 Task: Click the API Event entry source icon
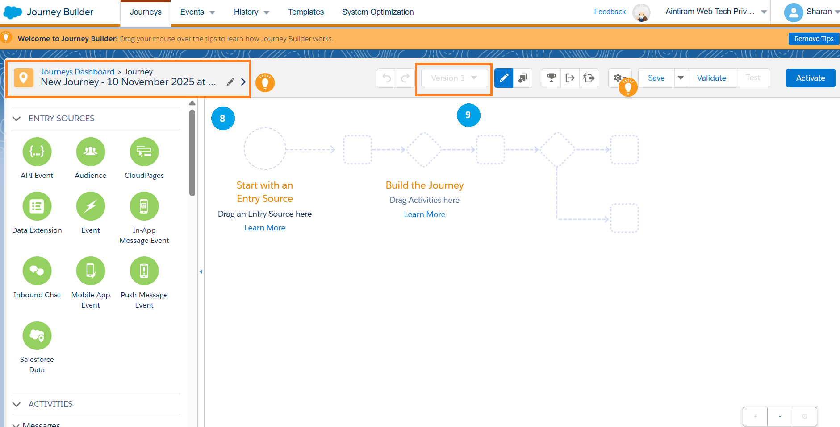click(37, 152)
